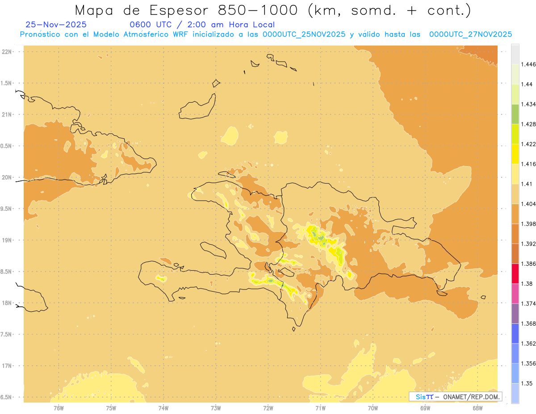The image size is (536, 414).
Task: Click the time label '0600 UTC / 2:00 am Hora Local'
Action: tap(202, 25)
